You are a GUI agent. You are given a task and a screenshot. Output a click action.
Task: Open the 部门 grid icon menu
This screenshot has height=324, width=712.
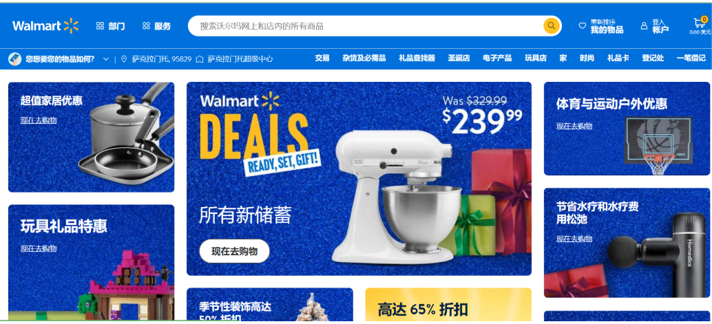click(101, 26)
